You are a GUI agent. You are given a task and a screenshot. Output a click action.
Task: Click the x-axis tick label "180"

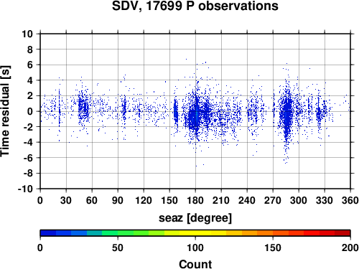(195, 200)
